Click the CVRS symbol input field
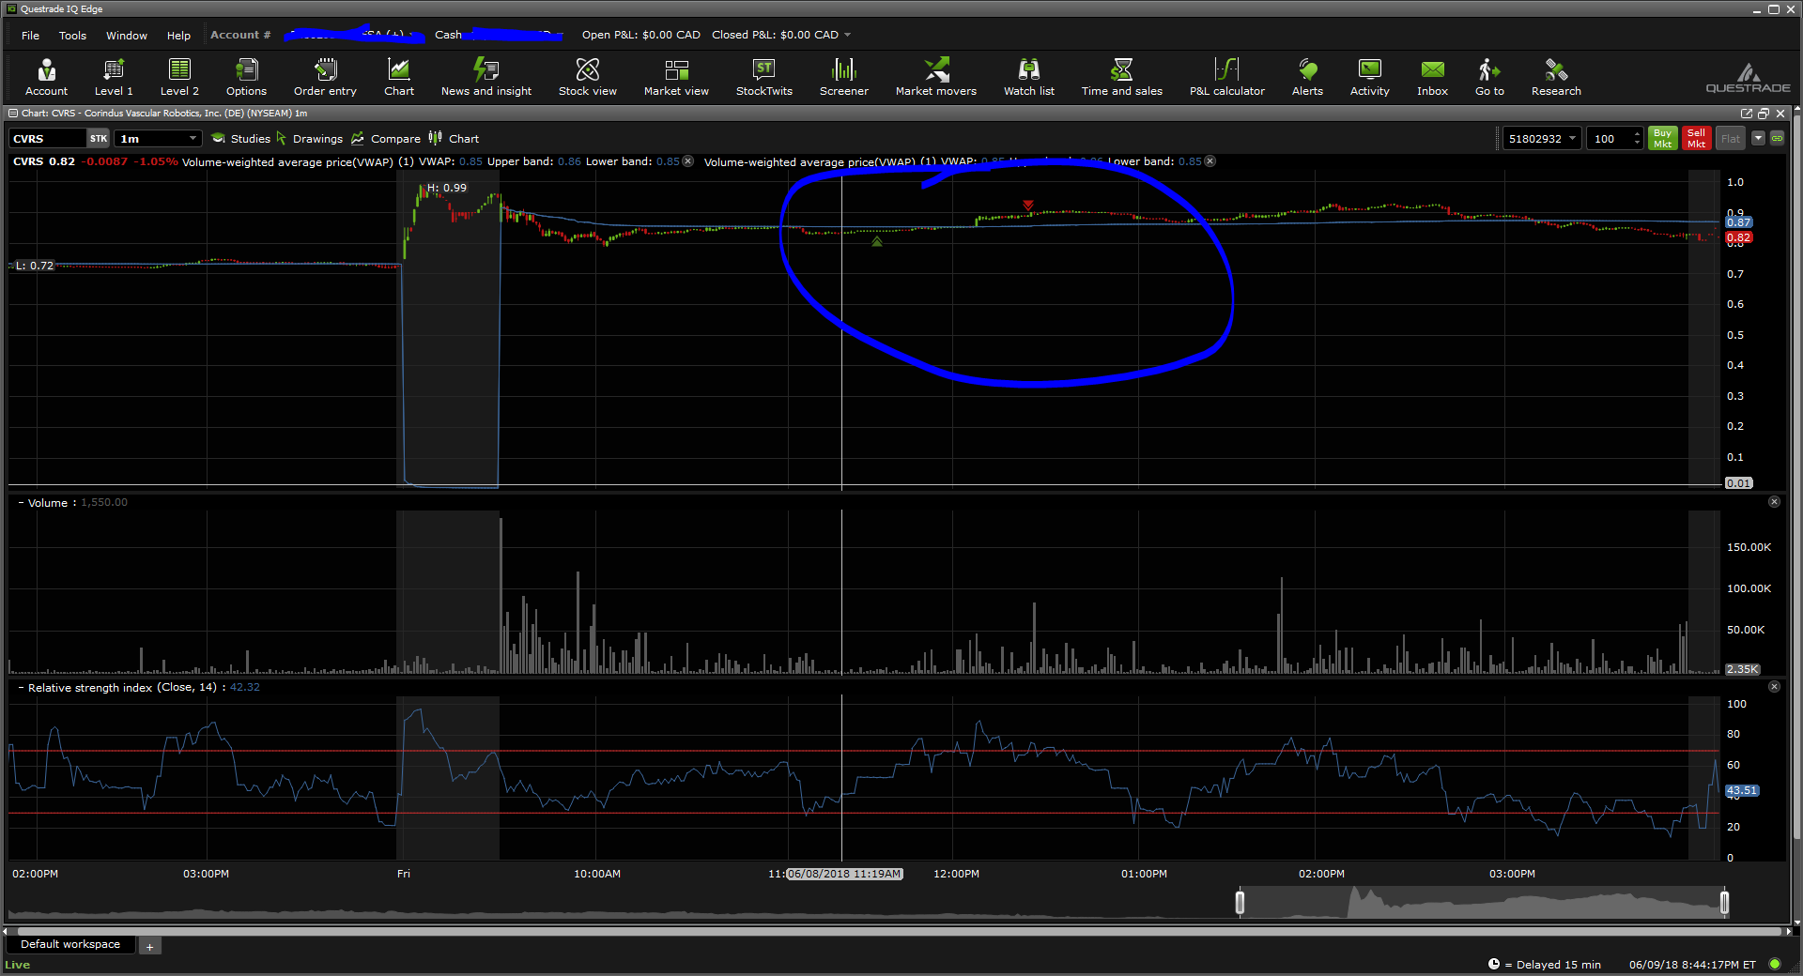Screen dimensions: 1803x976 (48, 139)
